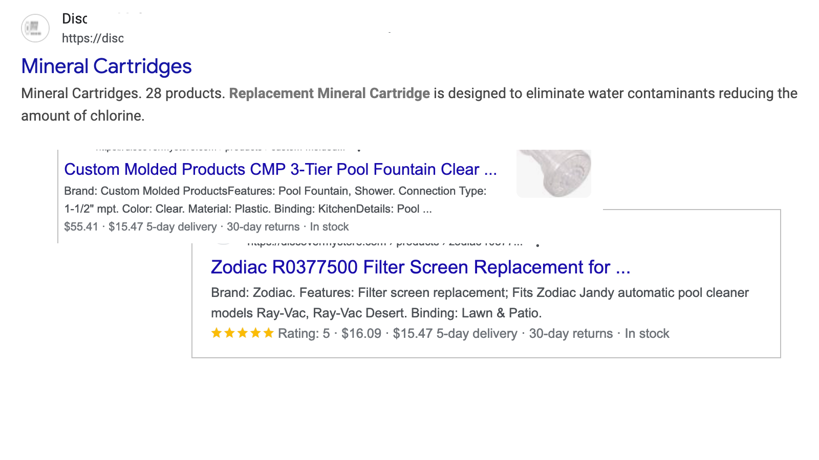Image resolution: width=819 pixels, height=460 pixels.
Task: Click the site favicon beside the Disc result
Action: [x=35, y=28]
